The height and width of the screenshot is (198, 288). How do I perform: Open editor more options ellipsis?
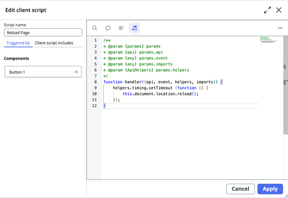coord(280,28)
